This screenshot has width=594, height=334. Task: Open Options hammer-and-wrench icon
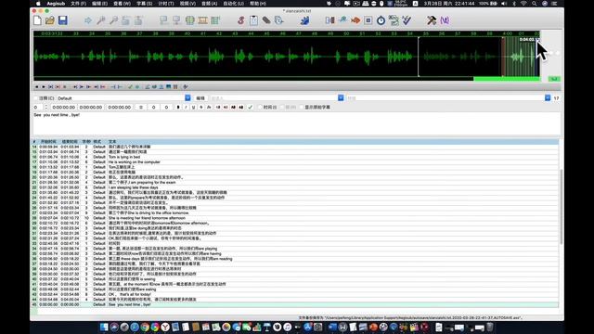432,20
